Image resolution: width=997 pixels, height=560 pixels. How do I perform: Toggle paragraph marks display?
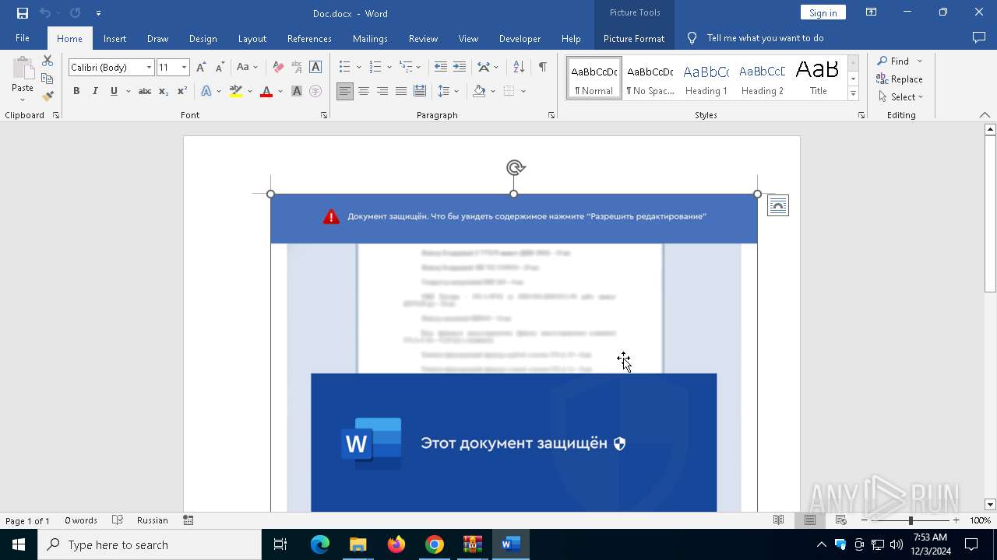tap(542, 68)
